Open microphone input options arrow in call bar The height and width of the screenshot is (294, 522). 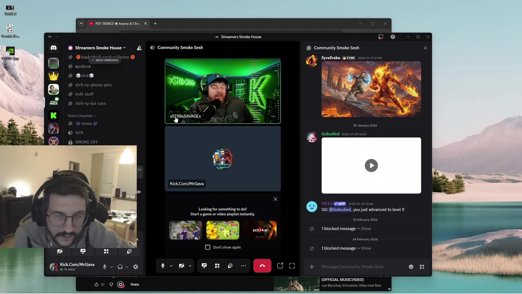click(171, 266)
